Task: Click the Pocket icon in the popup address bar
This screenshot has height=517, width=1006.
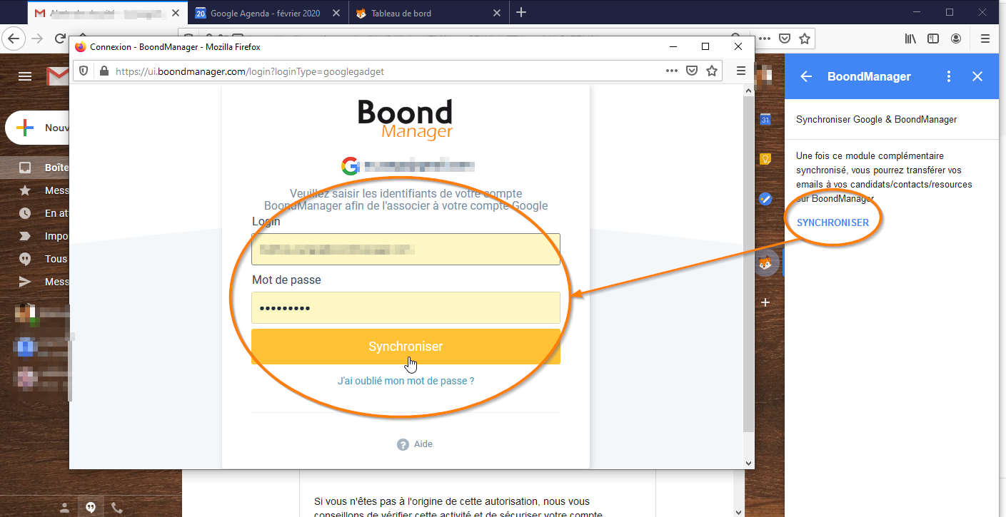Action: point(692,71)
